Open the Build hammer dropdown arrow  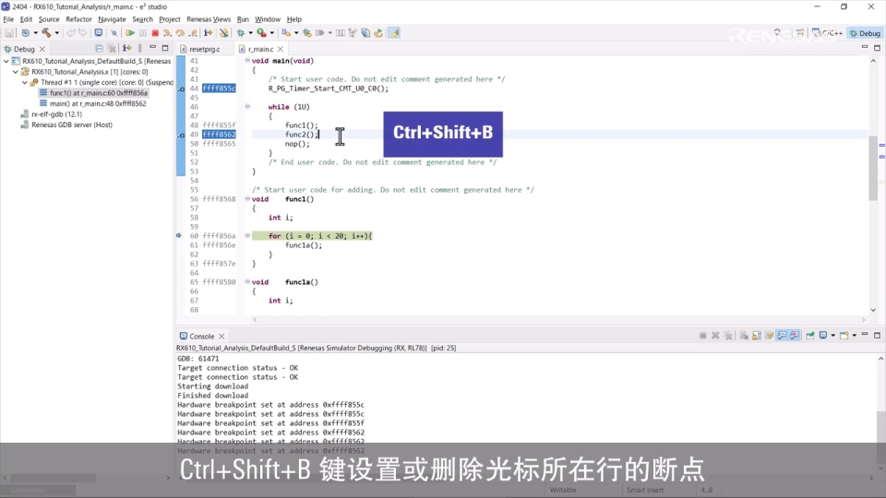pos(56,33)
